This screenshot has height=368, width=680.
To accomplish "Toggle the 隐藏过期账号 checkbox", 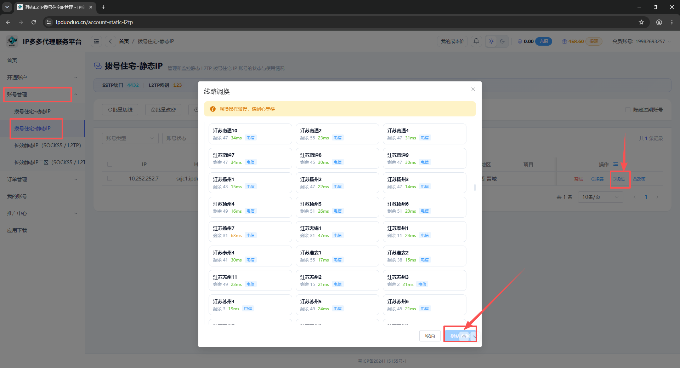I will pos(628,110).
